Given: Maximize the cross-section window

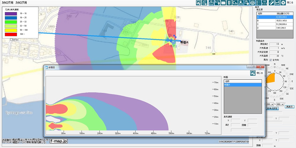Looking at the screenshot, I should point(254,67).
